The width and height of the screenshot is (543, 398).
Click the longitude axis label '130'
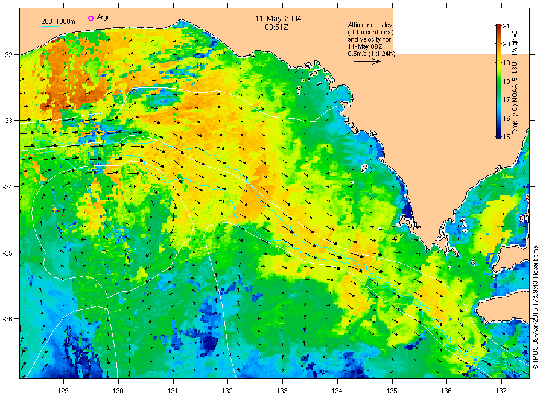coord(118,391)
